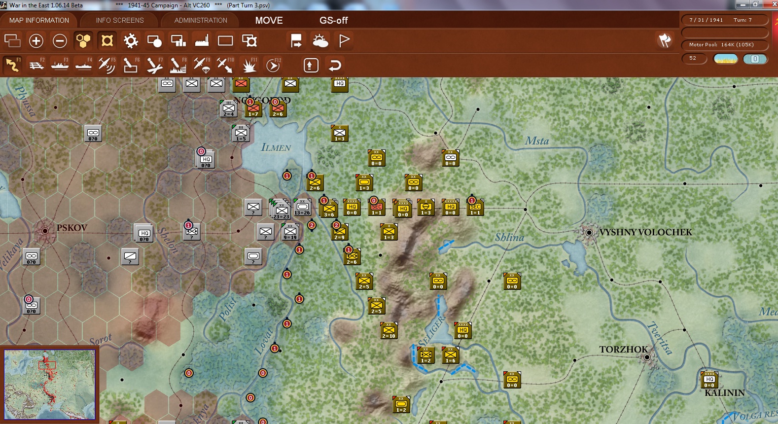
Task: Select Bomb city mode (F8)
Action: pos(178,65)
